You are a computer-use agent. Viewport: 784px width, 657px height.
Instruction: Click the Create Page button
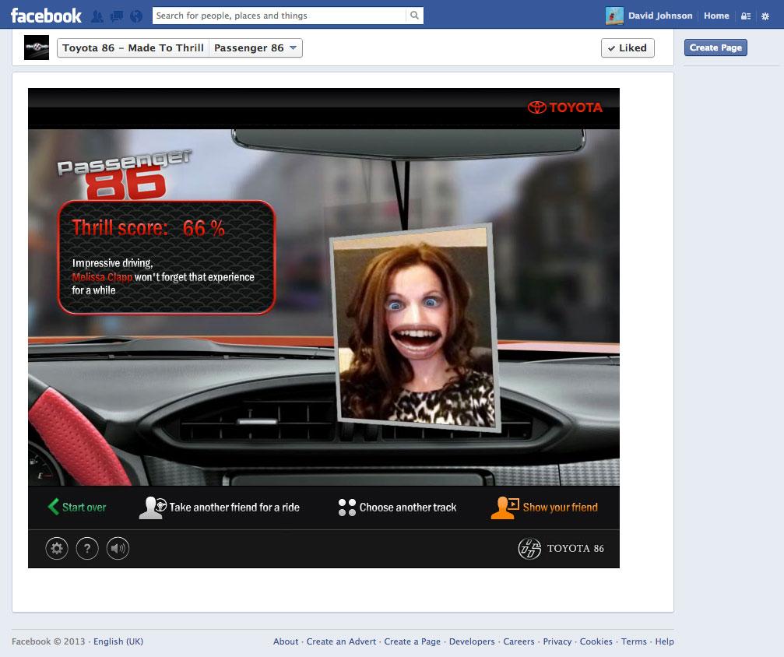pos(715,47)
